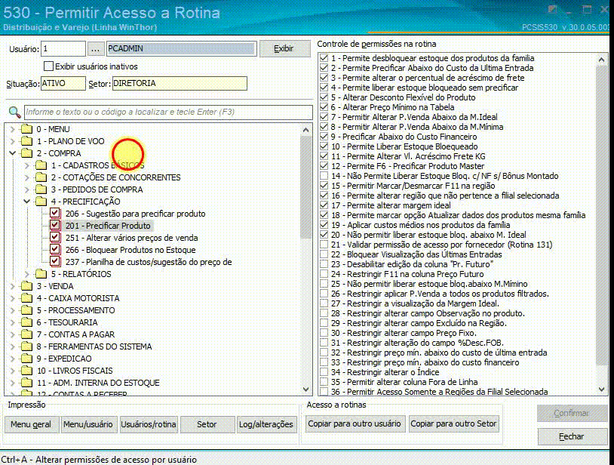Toggle access checkbox for routine 206
This screenshot has height=465, width=614.
[x=55, y=214]
